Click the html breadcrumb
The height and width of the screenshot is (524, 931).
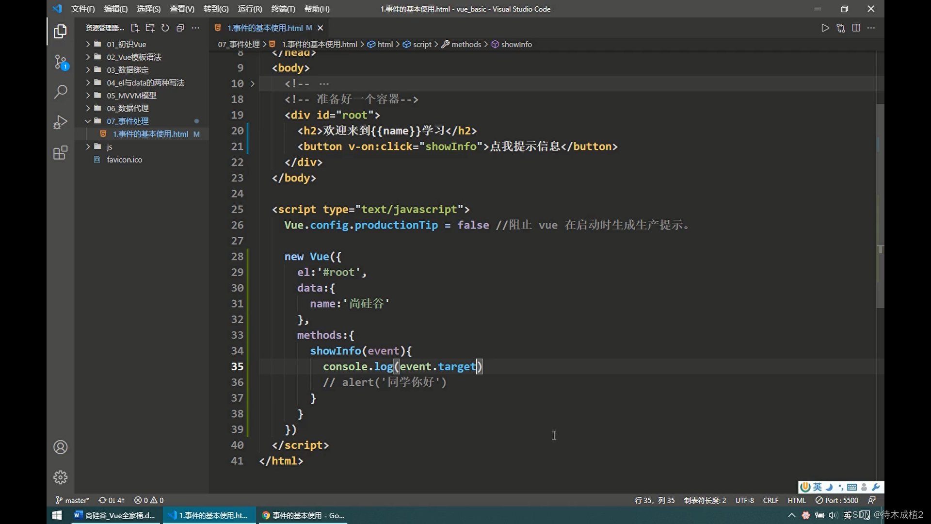point(380,44)
